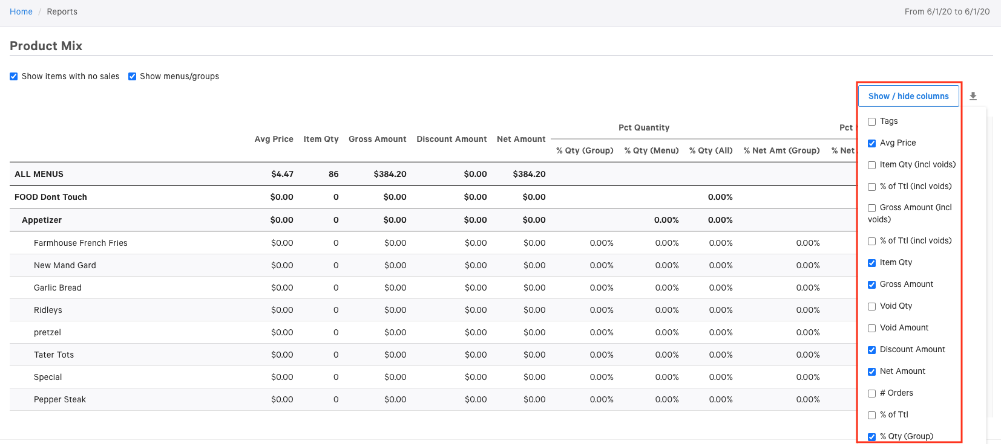Image resolution: width=1001 pixels, height=444 pixels.
Task: Open Show / hide columns dropdown
Action: click(908, 96)
